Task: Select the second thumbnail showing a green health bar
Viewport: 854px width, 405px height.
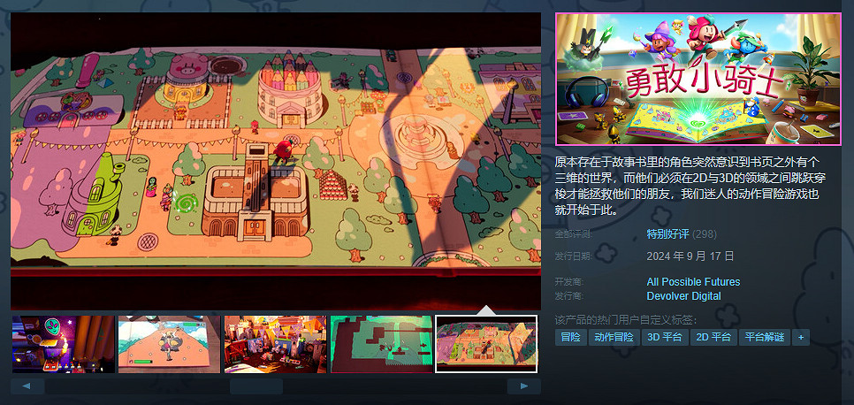Action: point(169,344)
